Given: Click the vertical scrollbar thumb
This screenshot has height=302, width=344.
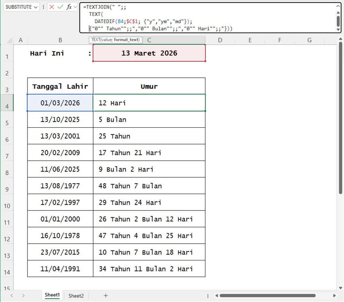Looking at the screenshot, I should 340,118.
